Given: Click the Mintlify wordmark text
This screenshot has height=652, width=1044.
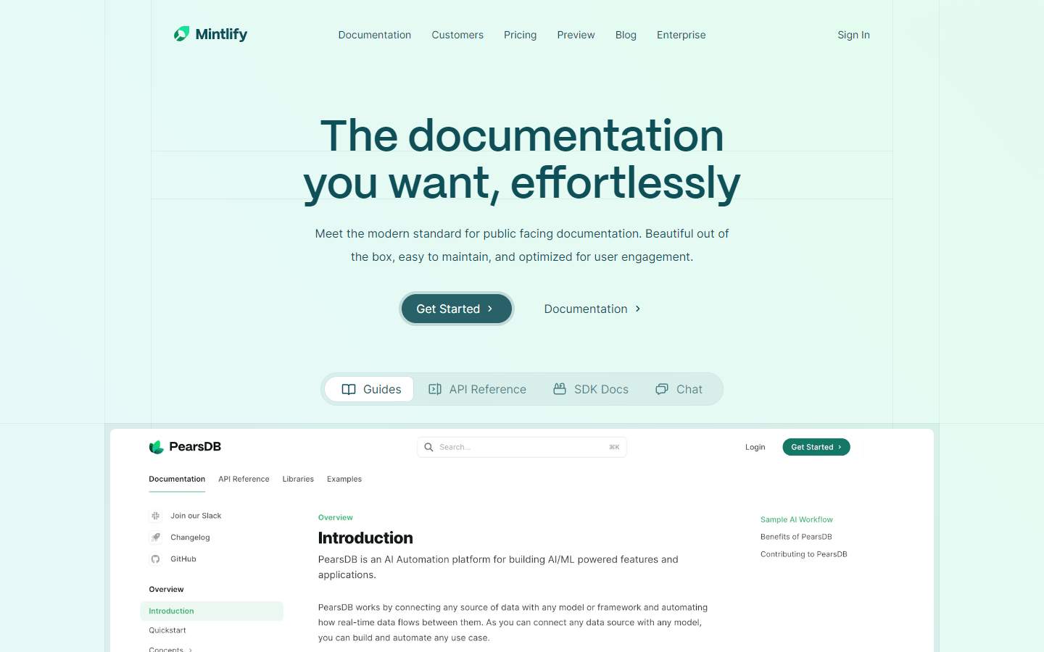Looking at the screenshot, I should (x=221, y=34).
